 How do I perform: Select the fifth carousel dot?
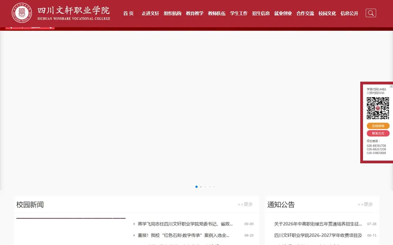click(x=214, y=187)
